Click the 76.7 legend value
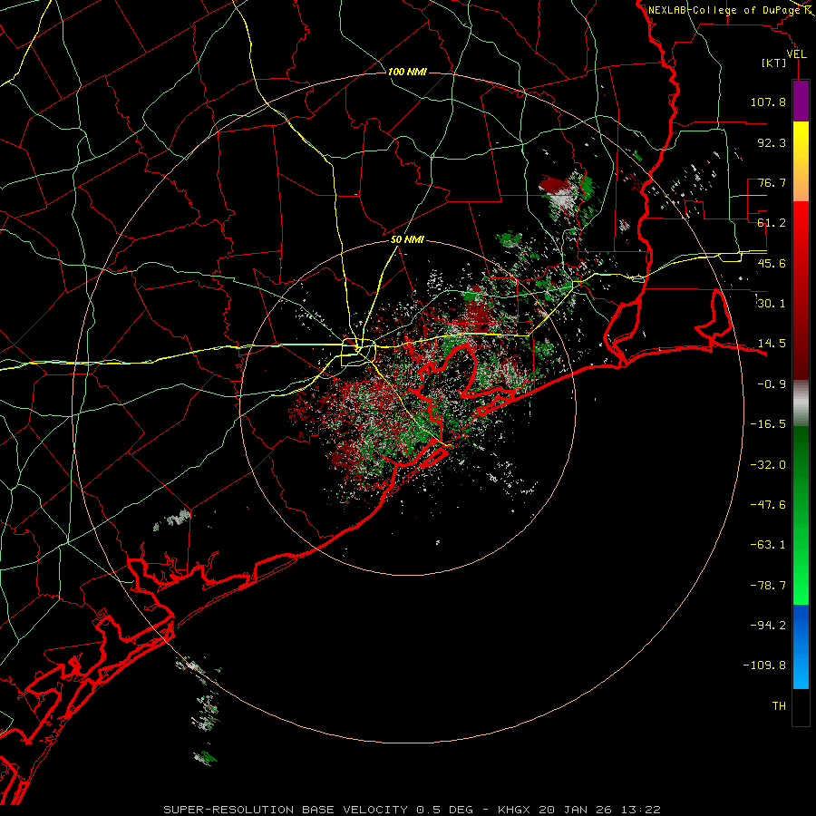Image resolution: width=816 pixels, height=816 pixels. pos(772,182)
